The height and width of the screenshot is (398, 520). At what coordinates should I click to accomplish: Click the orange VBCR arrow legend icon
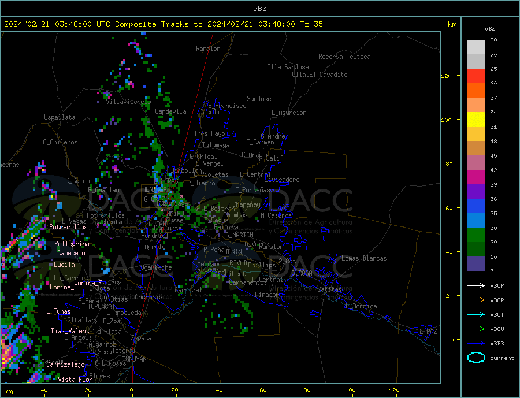click(476, 300)
